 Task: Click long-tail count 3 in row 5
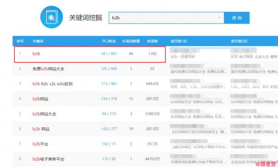131,114
